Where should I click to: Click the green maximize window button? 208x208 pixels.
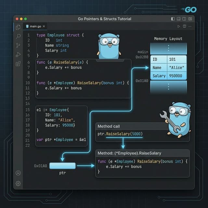click(25, 19)
